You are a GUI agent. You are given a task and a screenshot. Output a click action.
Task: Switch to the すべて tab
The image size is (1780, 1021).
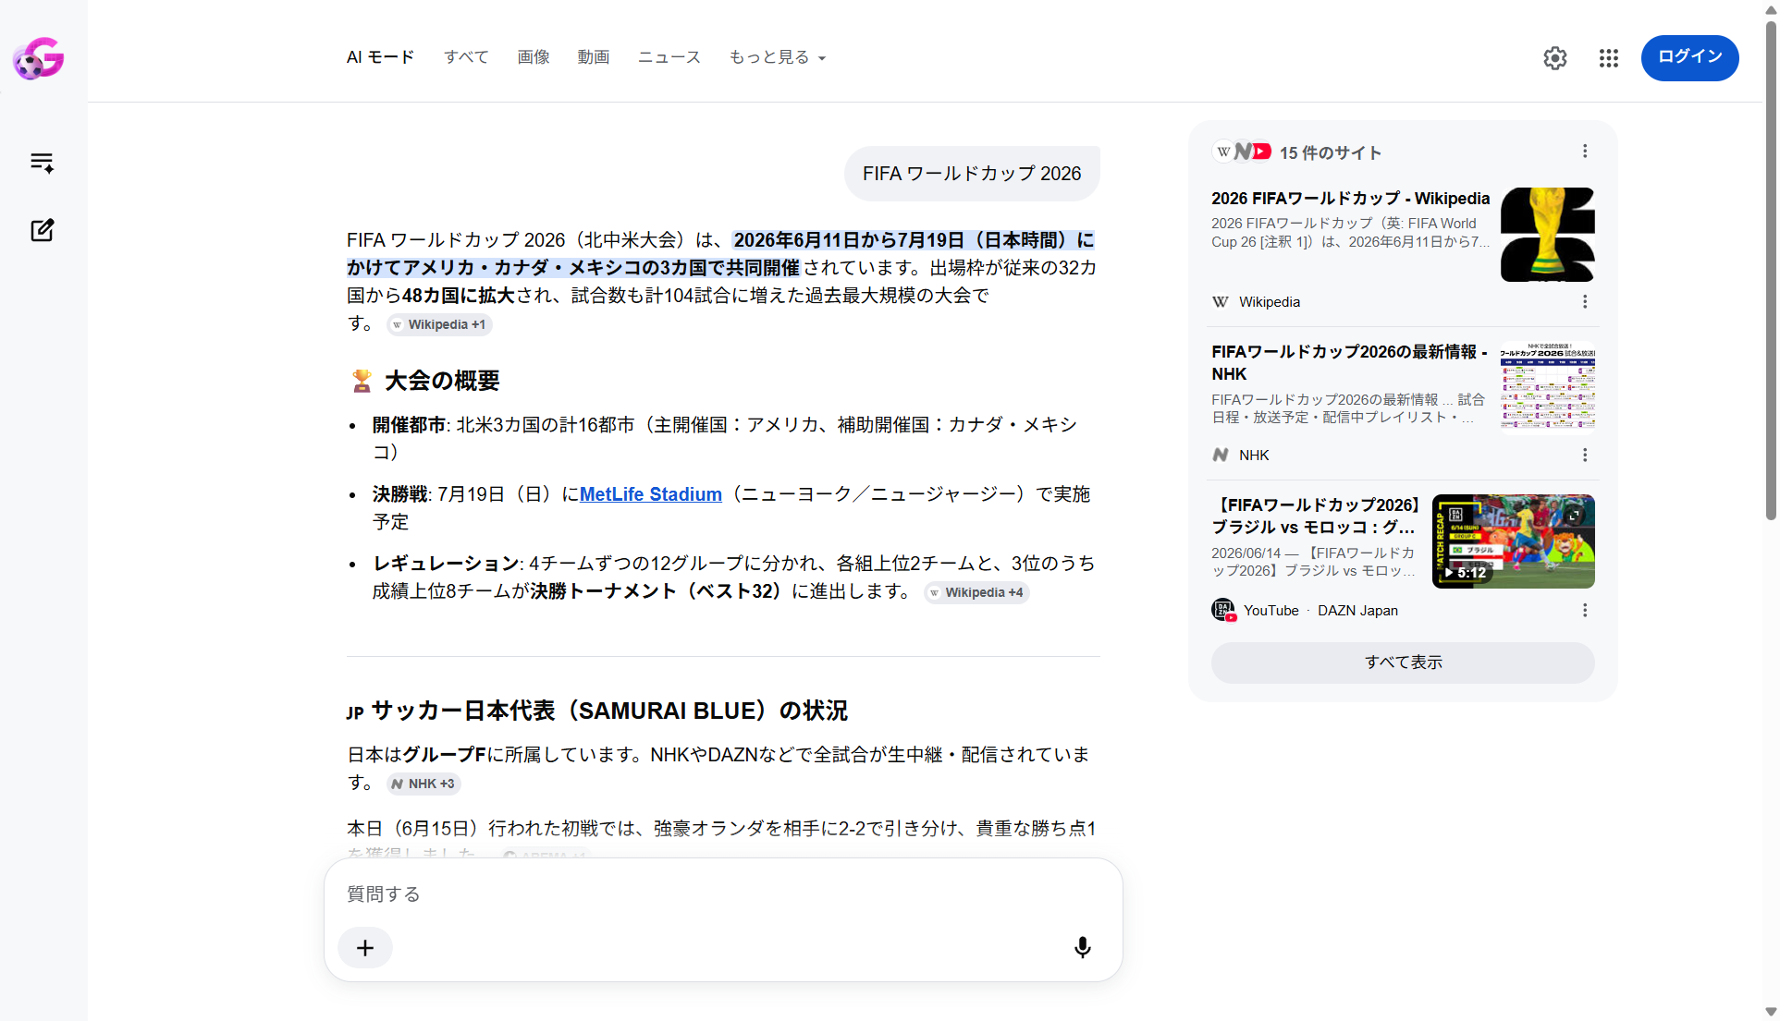coord(466,57)
